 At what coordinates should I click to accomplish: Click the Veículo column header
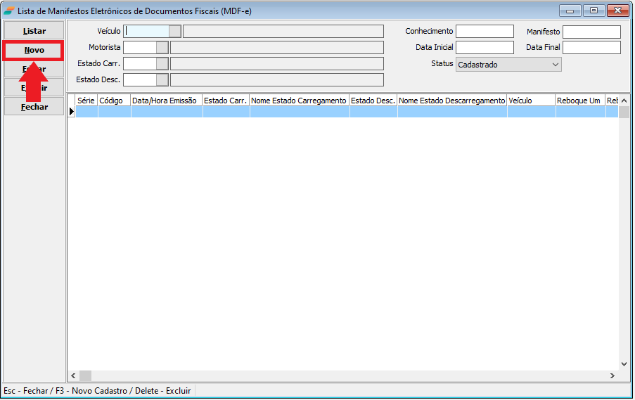point(531,101)
